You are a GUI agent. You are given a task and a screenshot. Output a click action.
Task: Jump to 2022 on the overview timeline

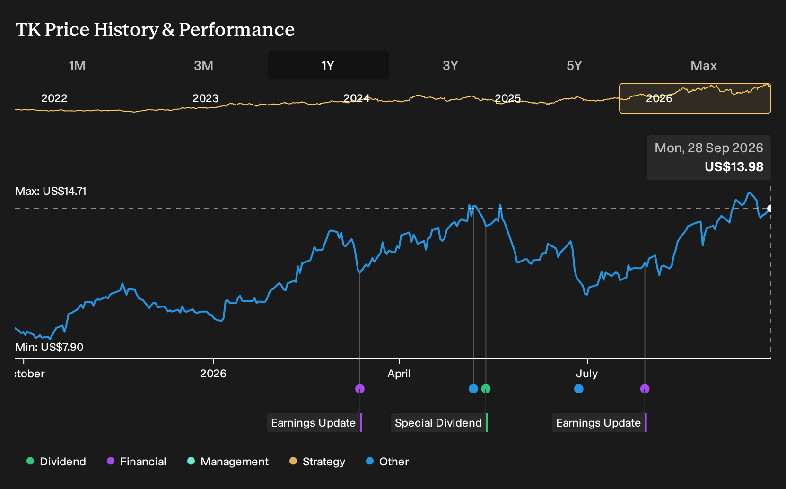point(54,98)
